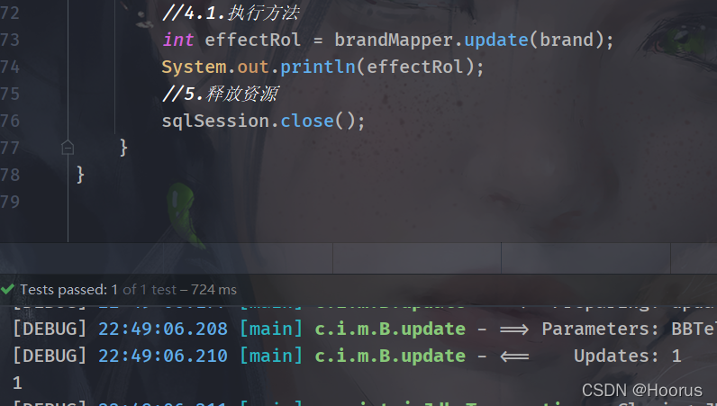The image size is (717, 406).
Task: Click the 'println' method call
Action: pyautogui.click(x=318, y=67)
